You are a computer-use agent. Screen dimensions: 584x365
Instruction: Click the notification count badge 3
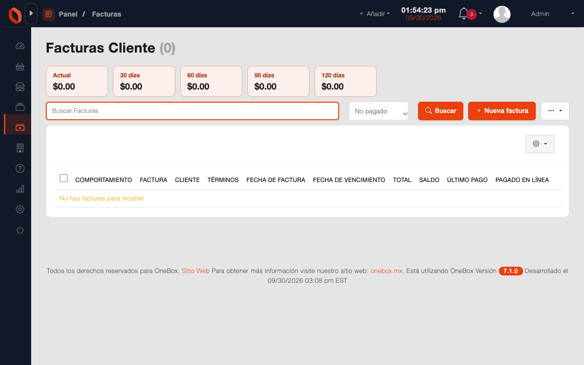(x=471, y=15)
